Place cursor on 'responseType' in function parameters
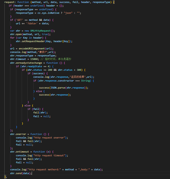 [101, 2]
